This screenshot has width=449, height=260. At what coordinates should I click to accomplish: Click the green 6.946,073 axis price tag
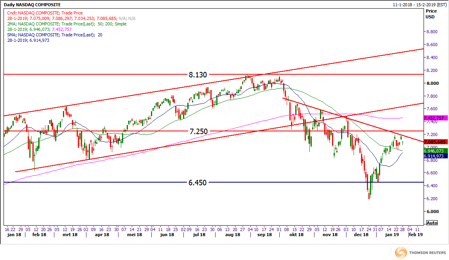coord(435,151)
